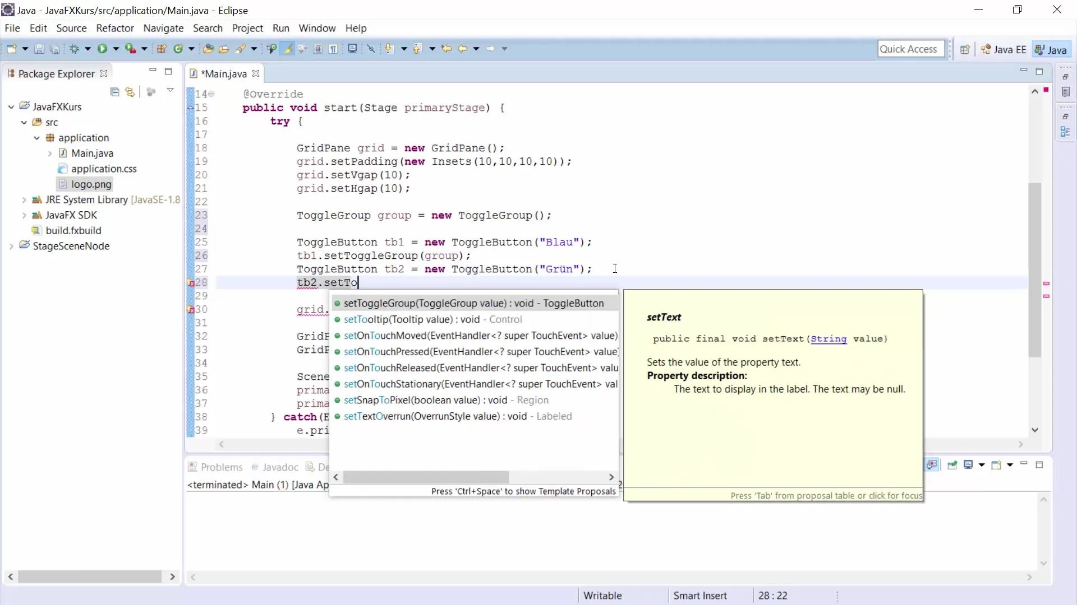
Task: Collapse the JavaFXKurs project node
Action: pos(11,106)
